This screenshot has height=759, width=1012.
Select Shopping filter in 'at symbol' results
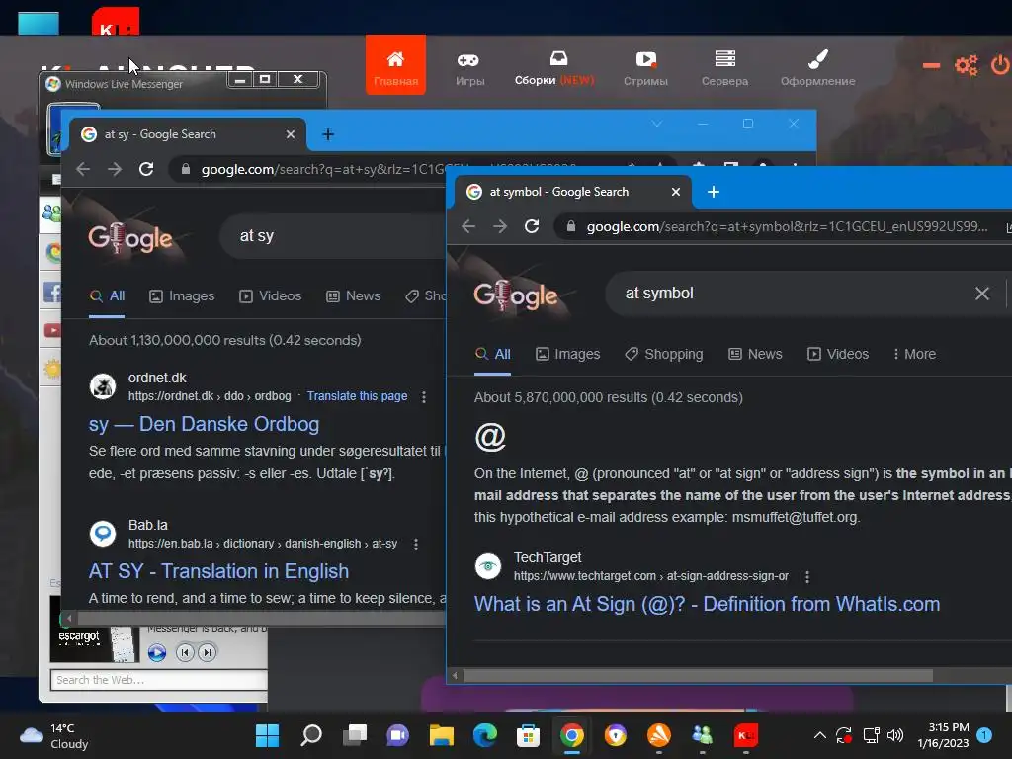point(664,354)
